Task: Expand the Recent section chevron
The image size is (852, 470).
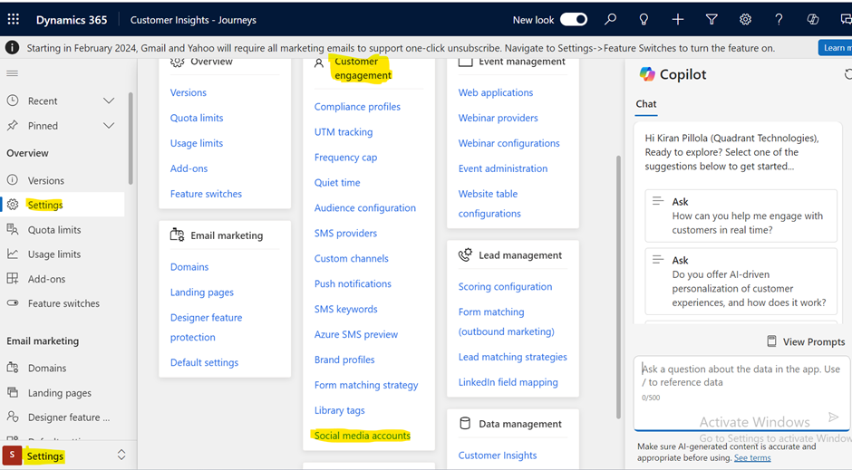Action: [x=109, y=101]
